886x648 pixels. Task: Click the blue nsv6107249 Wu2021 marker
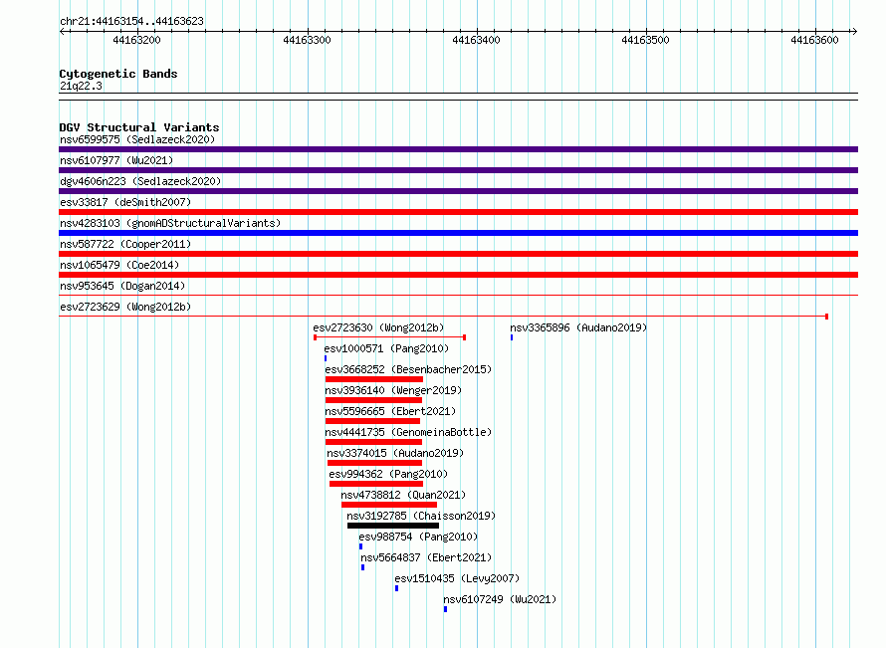click(445, 609)
